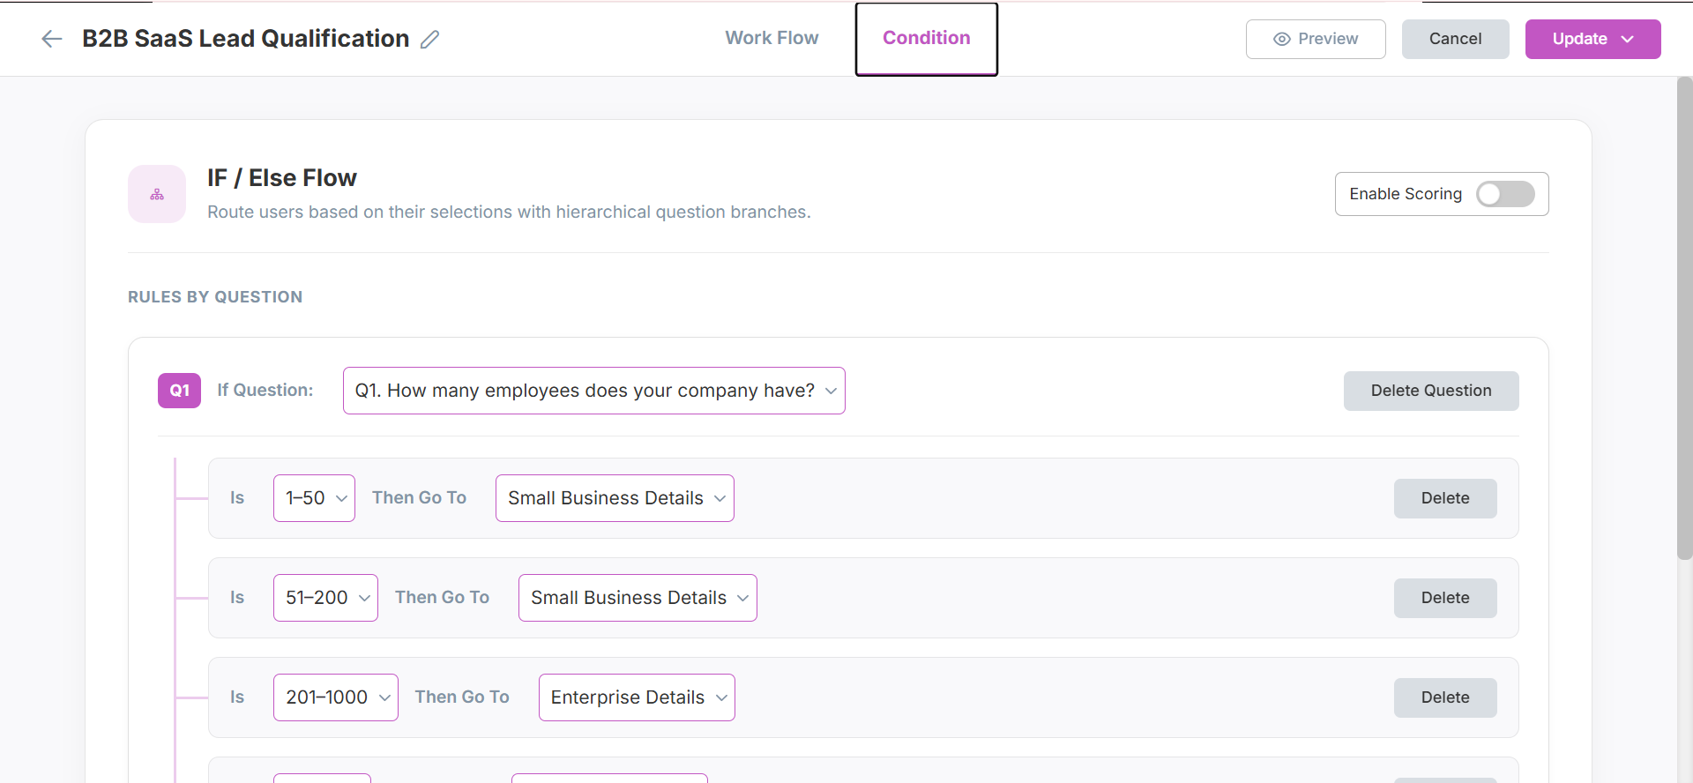
Task: Click the IF / Else Flow hierarchy icon
Action: 157,194
